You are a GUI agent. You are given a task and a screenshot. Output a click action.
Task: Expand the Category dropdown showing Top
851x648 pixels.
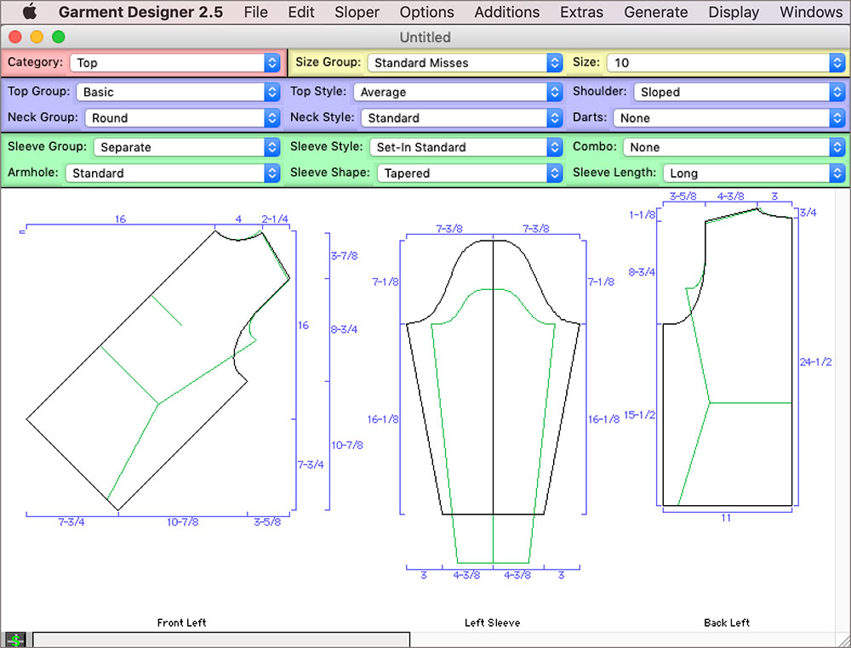pyautogui.click(x=174, y=63)
